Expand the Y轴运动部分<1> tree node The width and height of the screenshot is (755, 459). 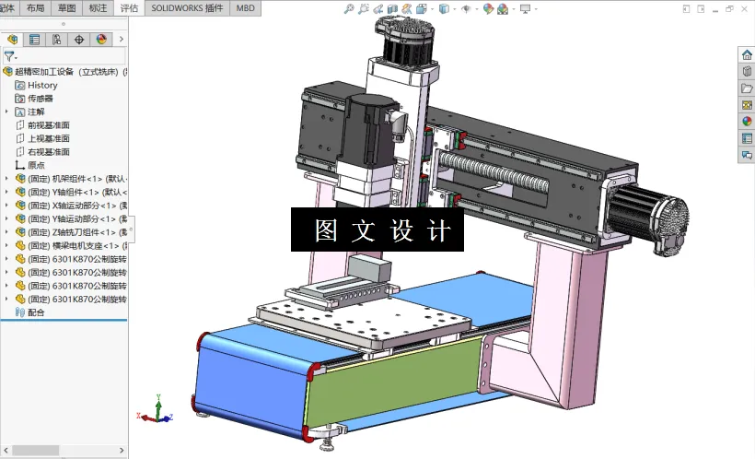click(6, 218)
